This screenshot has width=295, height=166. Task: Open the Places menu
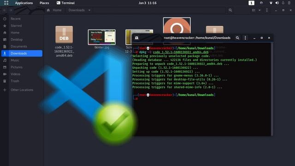coord(44,3)
